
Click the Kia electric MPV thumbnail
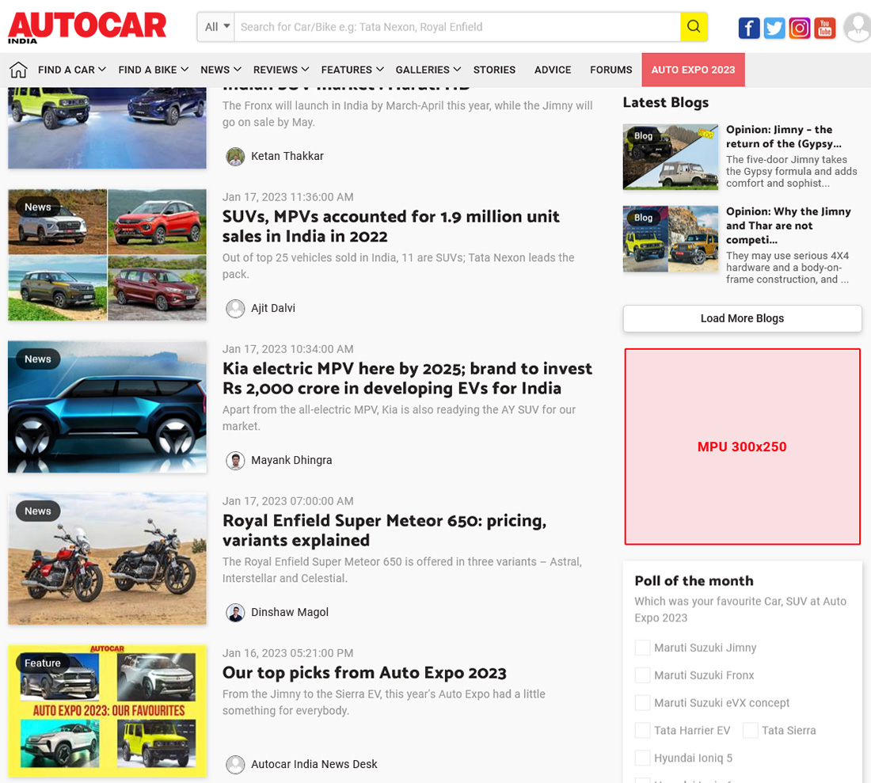(x=107, y=406)
